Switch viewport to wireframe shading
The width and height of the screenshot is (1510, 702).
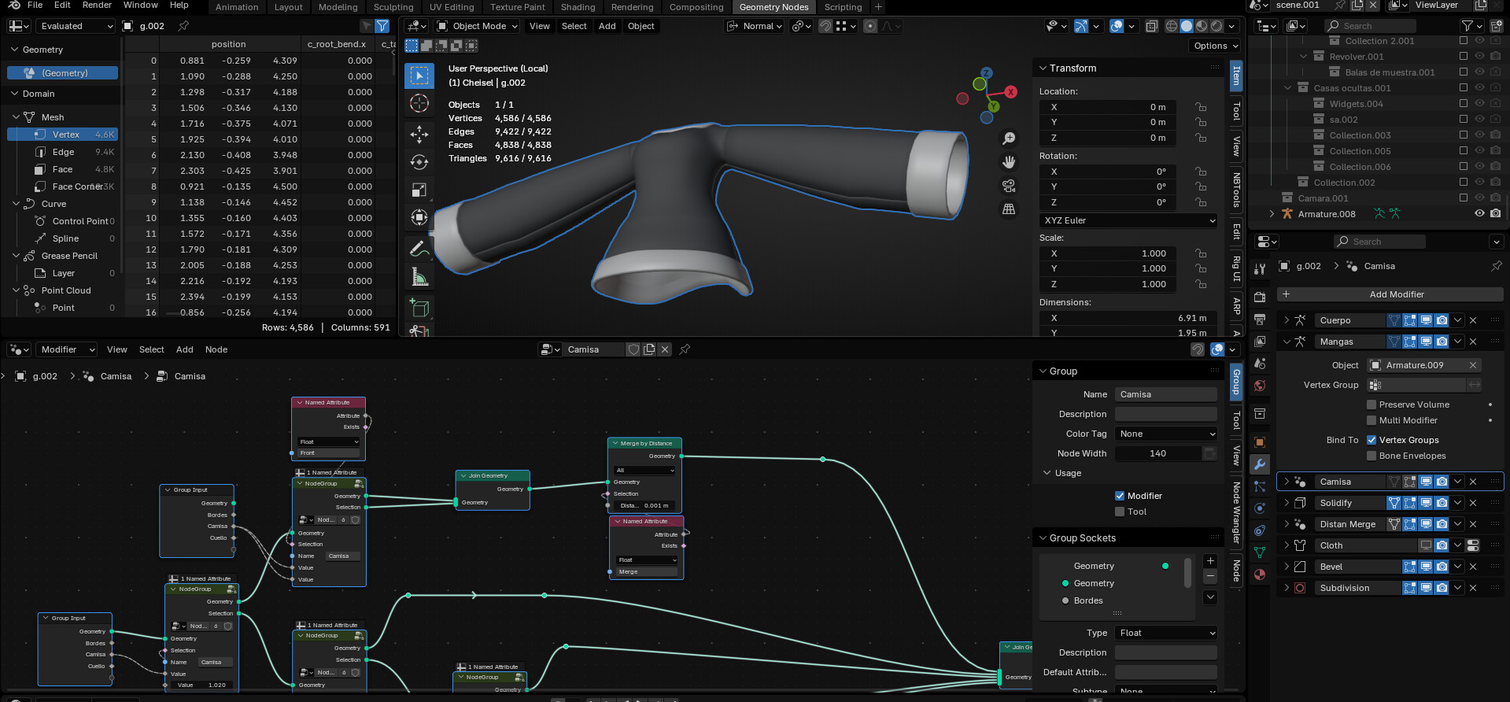[x=1172, y=26]
